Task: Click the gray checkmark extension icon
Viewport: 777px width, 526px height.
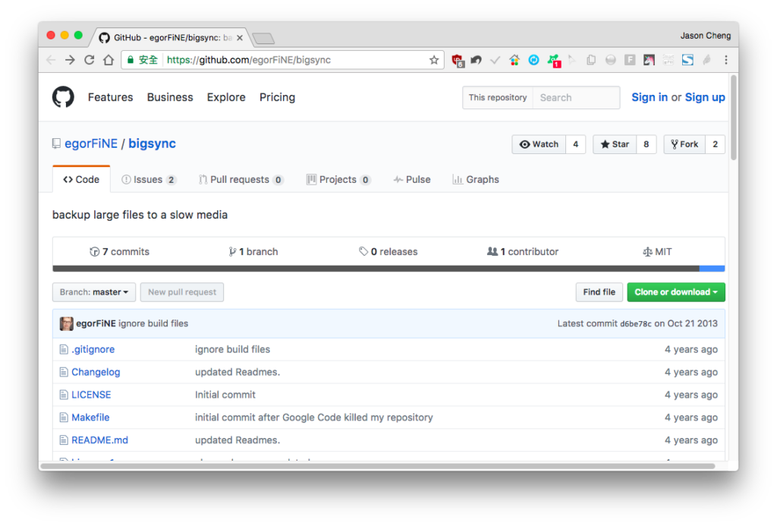Action: 495,60
